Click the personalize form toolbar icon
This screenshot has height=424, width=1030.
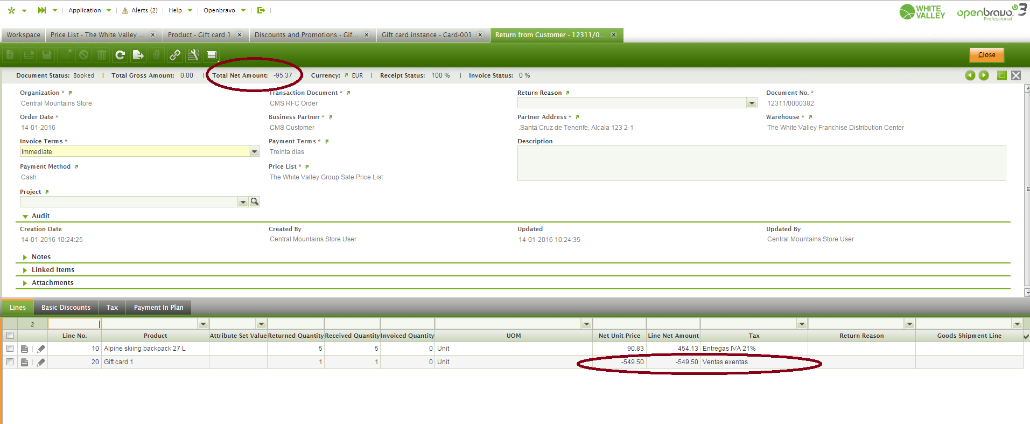(193, 55)
